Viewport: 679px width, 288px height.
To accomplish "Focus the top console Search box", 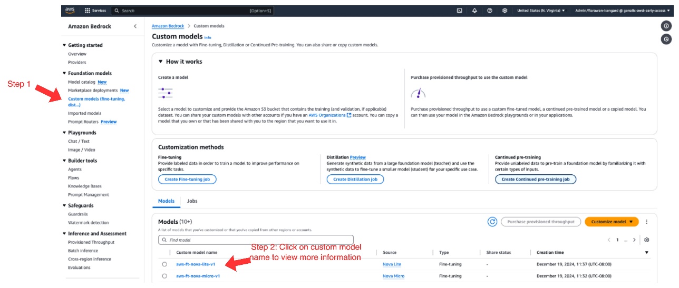I will point(192,11).
